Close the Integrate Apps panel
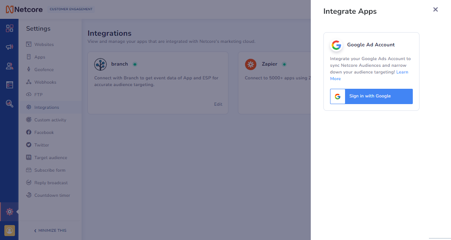The width and height of the screenshot is (451, 240). 436,9
